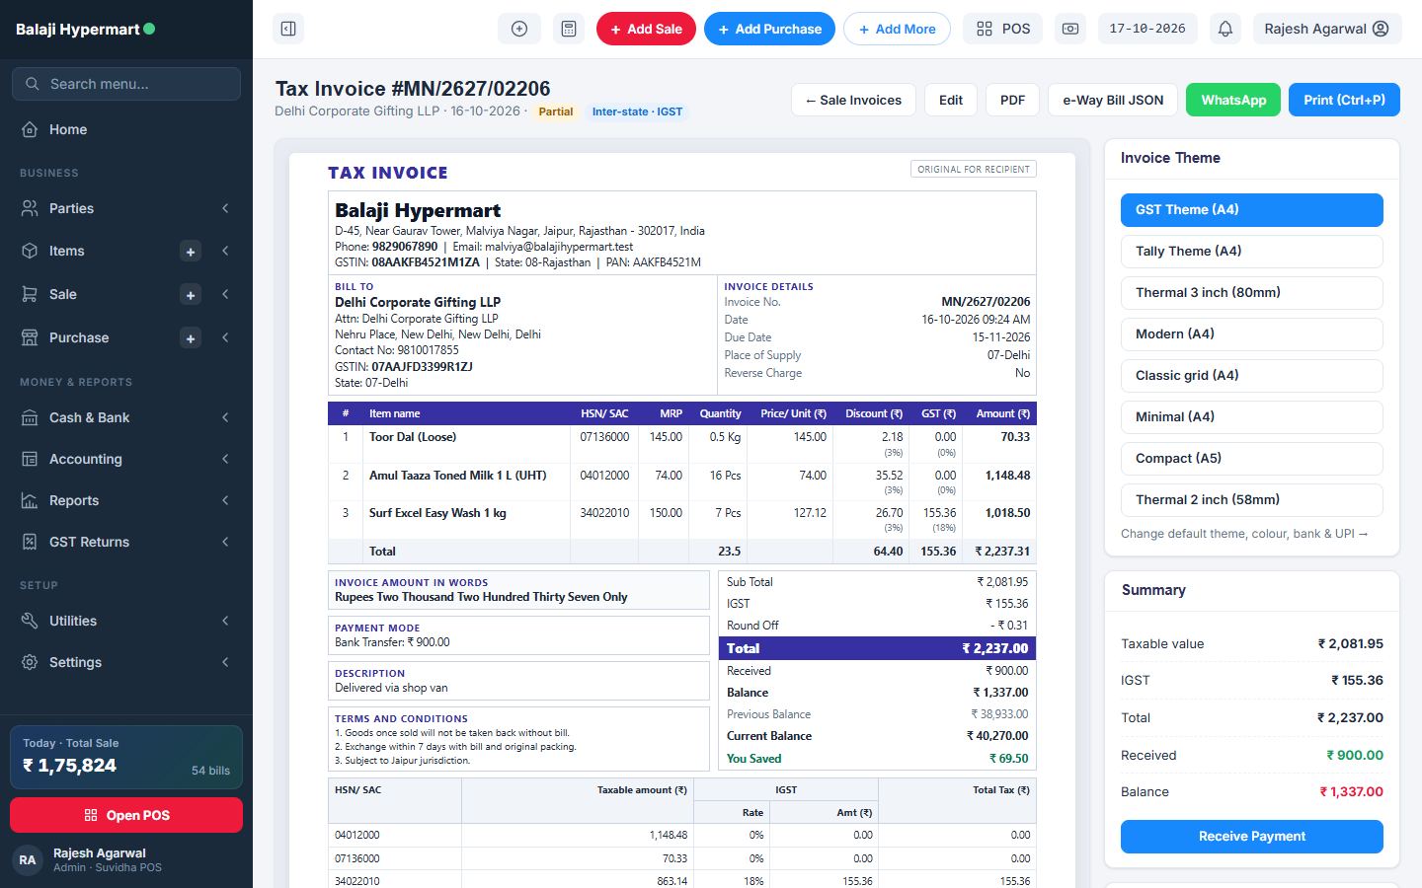
Task: Select the Minimal (A4) theme
Action: point(1252,417)
